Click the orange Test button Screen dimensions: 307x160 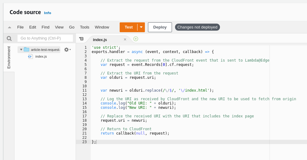click(x=129, y=27)
